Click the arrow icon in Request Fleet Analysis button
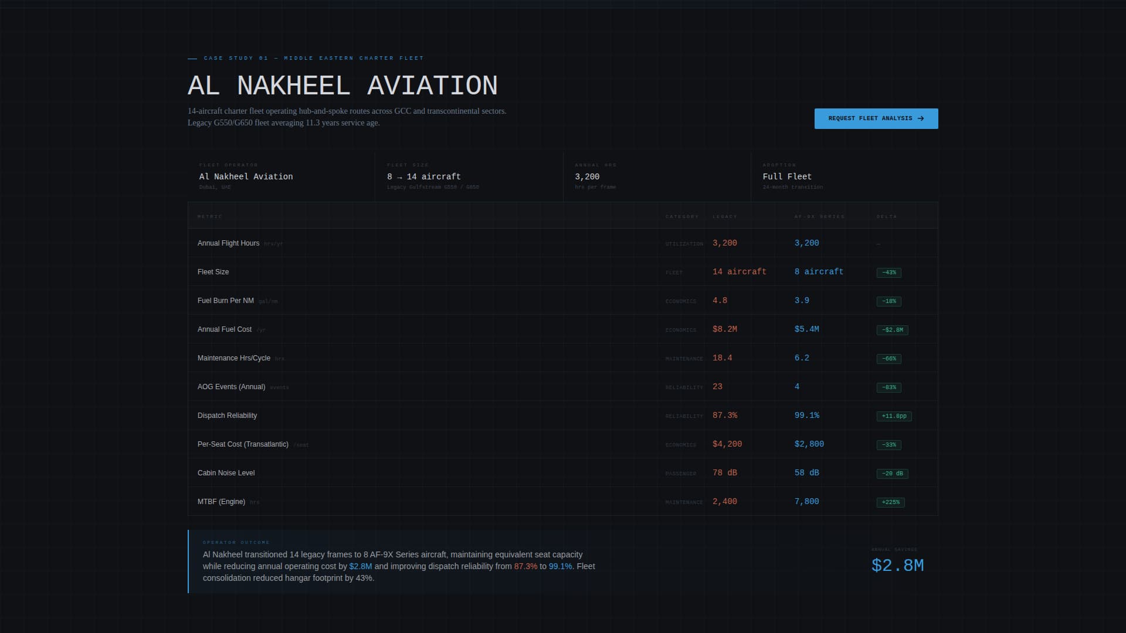This screenshot has width=1126, height=633. pos(921,118)
